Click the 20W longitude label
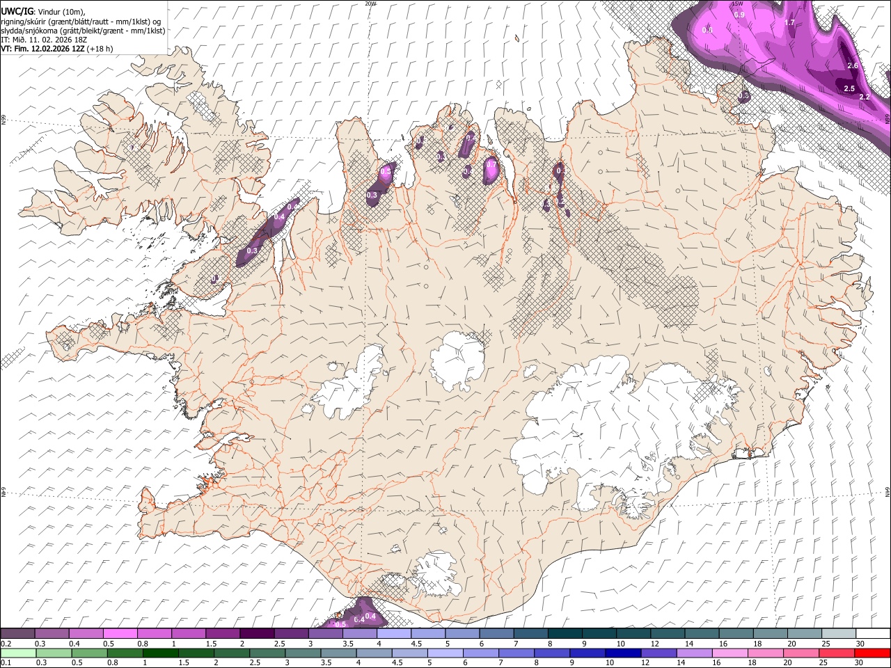 [x=371, y=3]
